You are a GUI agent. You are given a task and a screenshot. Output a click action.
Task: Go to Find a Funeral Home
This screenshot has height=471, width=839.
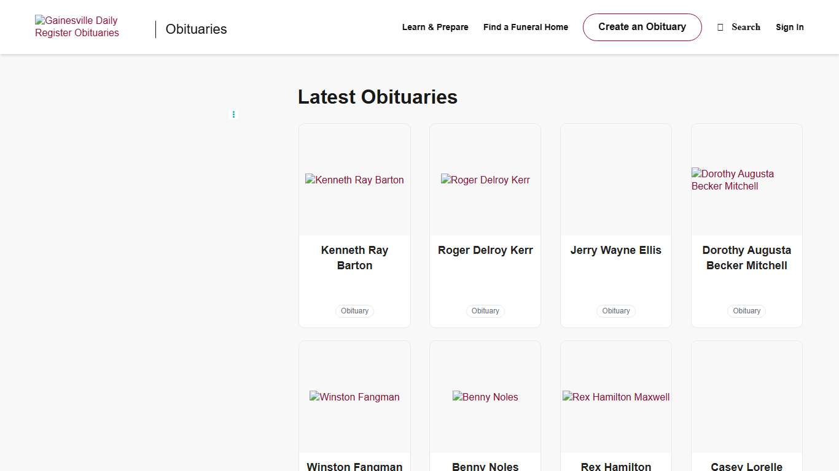(525, 27)
